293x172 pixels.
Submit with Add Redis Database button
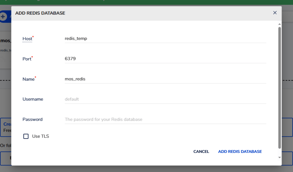[240, 151]
